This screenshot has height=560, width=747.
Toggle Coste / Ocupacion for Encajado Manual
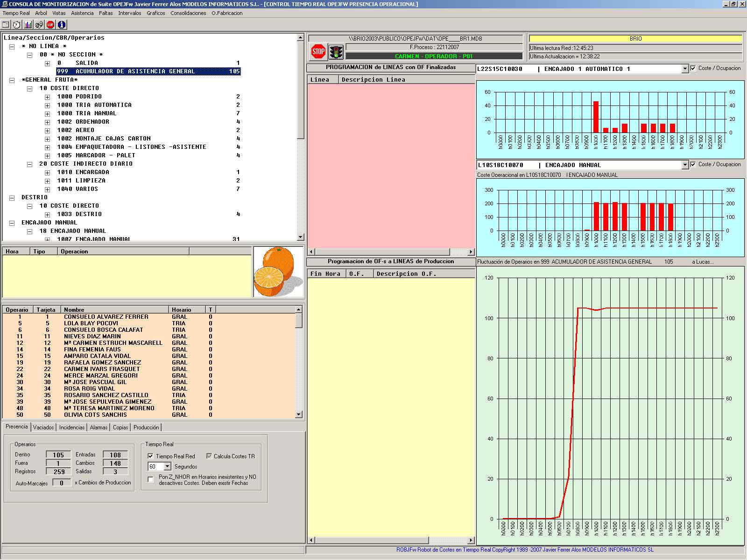(x=693, y=164)
